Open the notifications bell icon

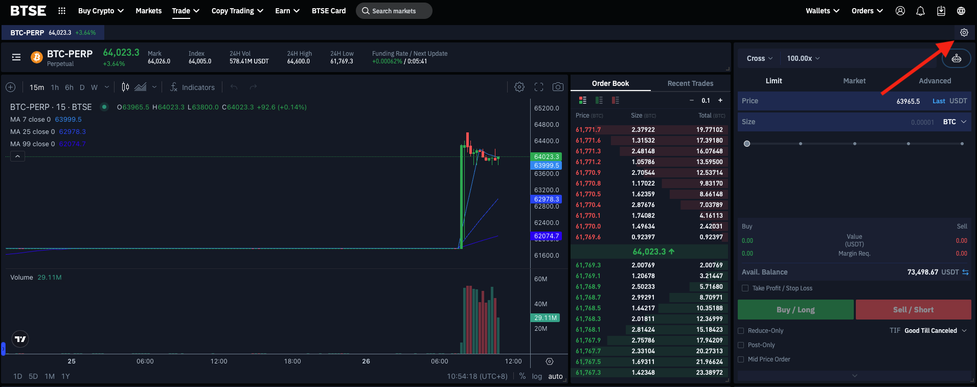click(920, 11)
